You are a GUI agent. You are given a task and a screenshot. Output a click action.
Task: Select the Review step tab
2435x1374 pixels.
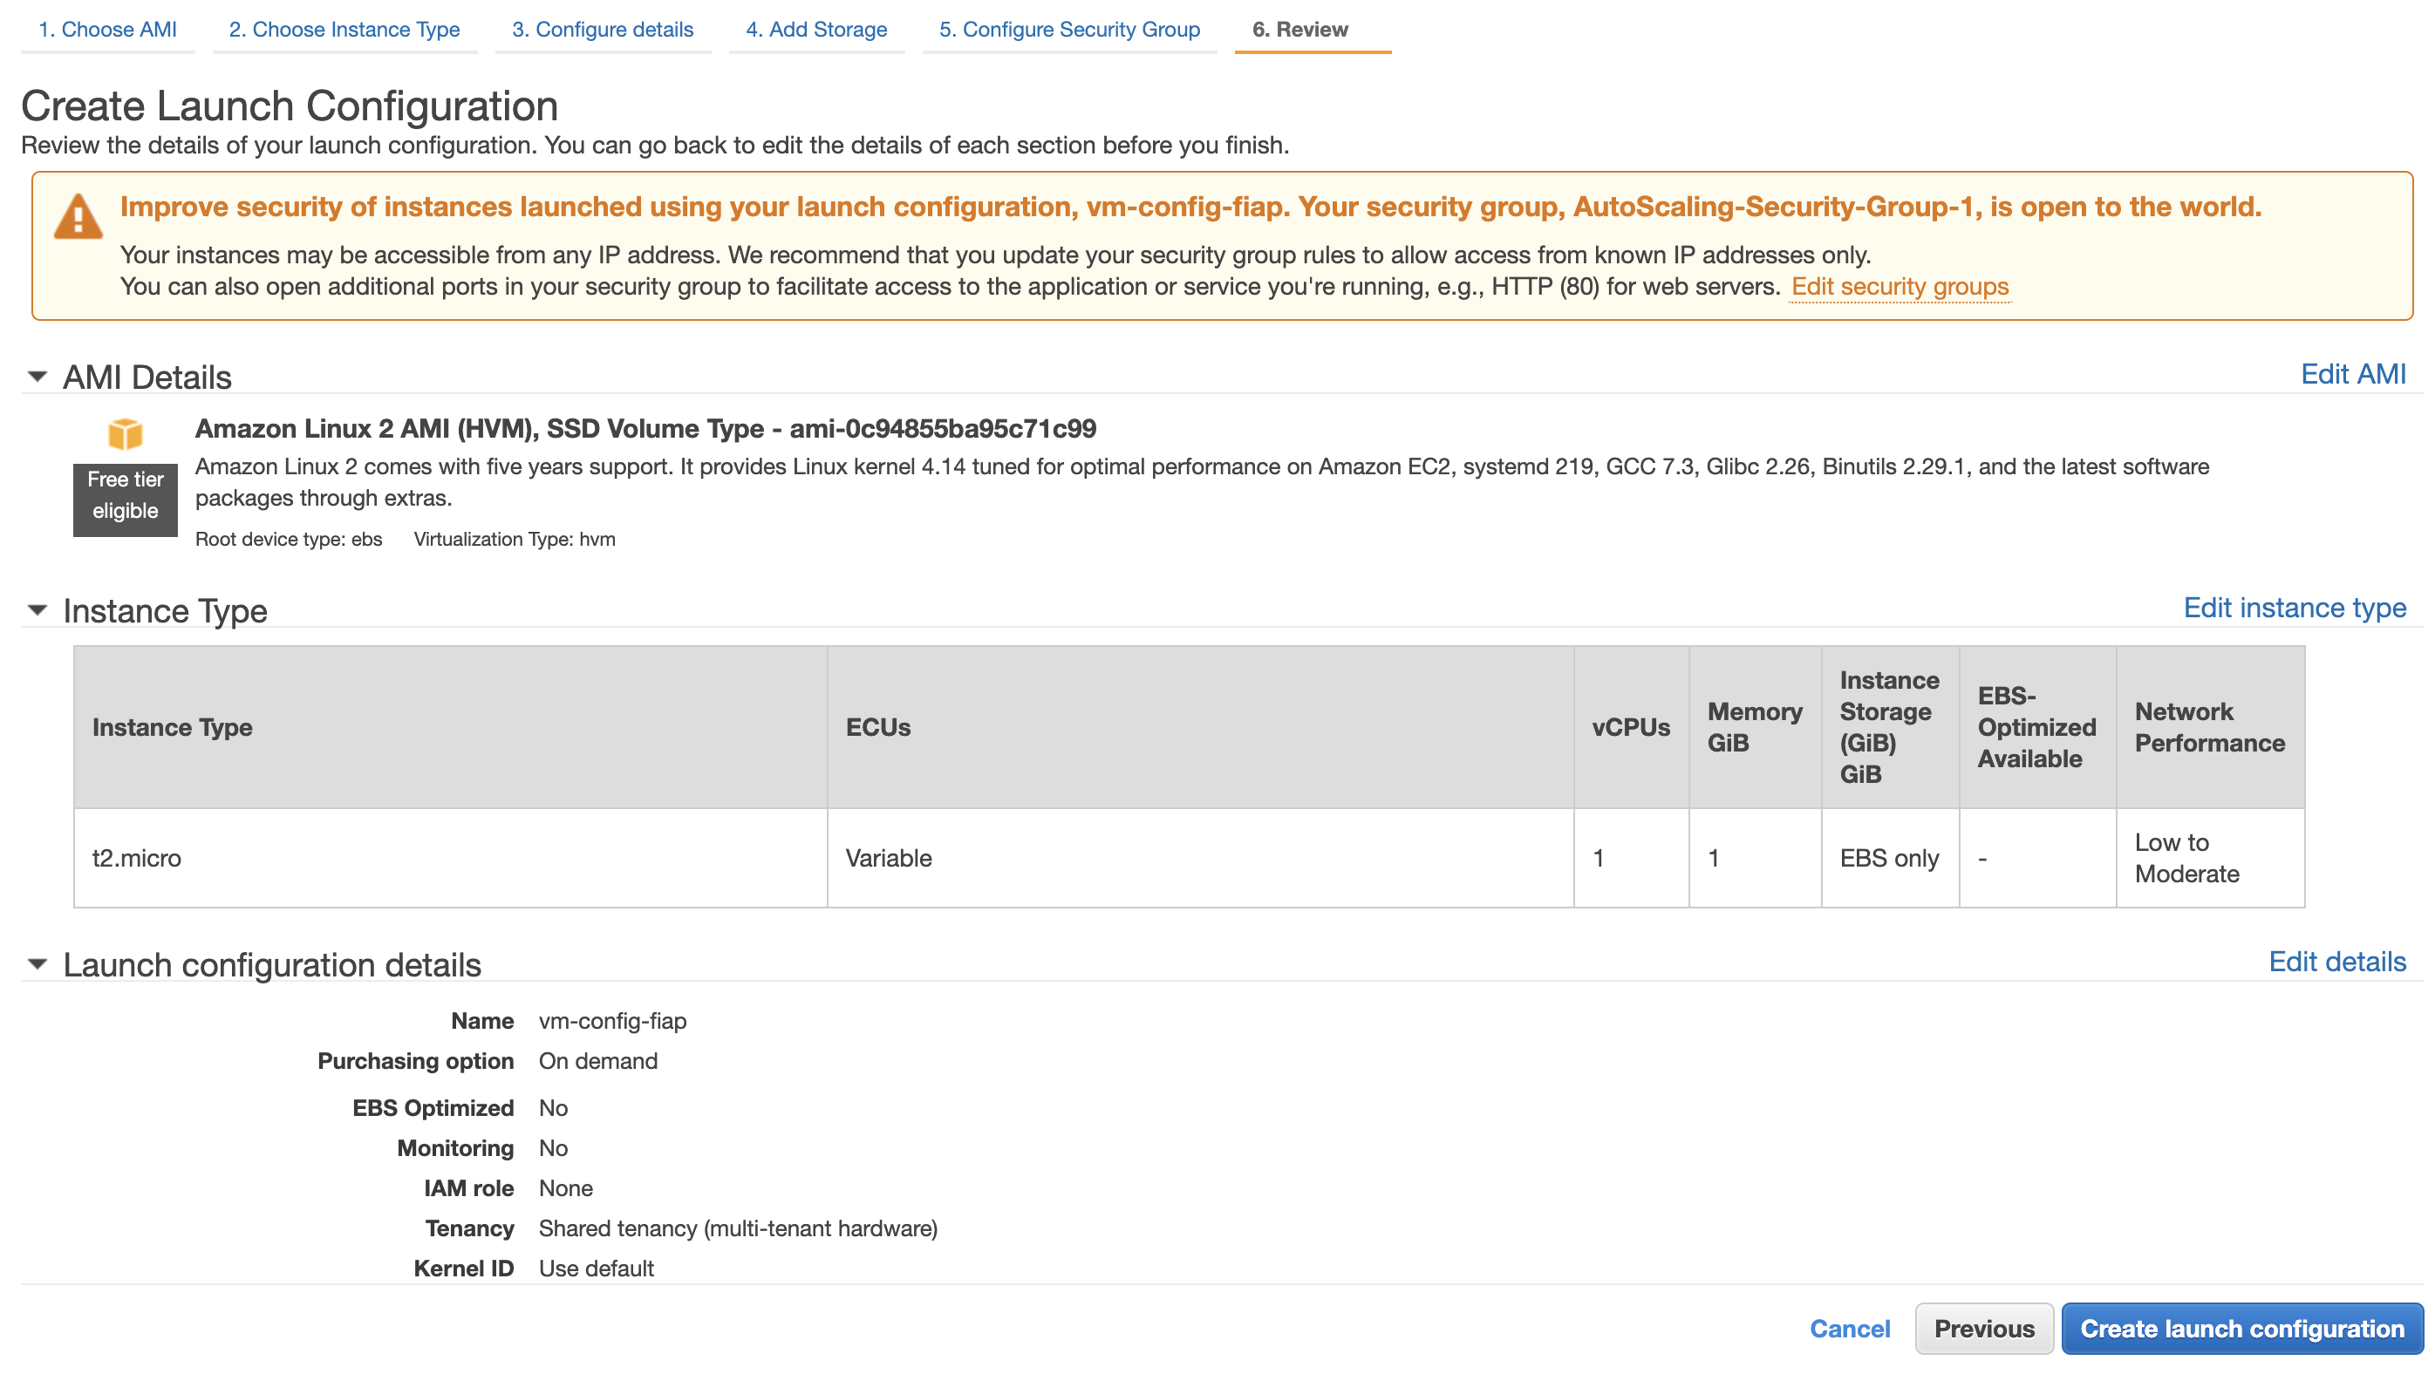click(x=1299, y=30)
